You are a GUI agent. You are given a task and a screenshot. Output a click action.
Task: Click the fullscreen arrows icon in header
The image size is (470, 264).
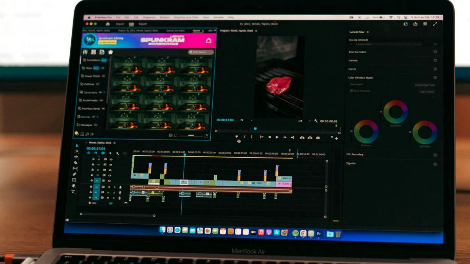tap(435, 24)
